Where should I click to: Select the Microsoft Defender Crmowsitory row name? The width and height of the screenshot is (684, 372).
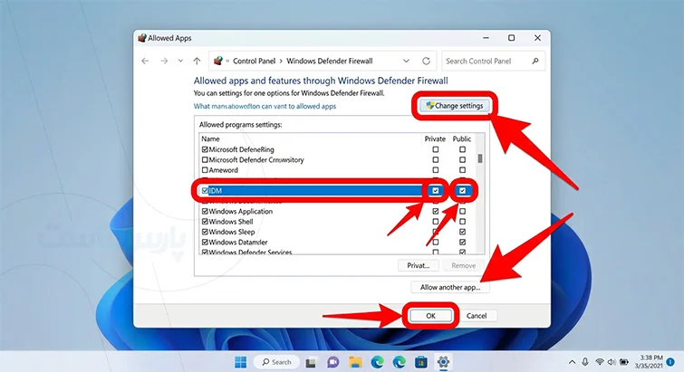[256, 160]
